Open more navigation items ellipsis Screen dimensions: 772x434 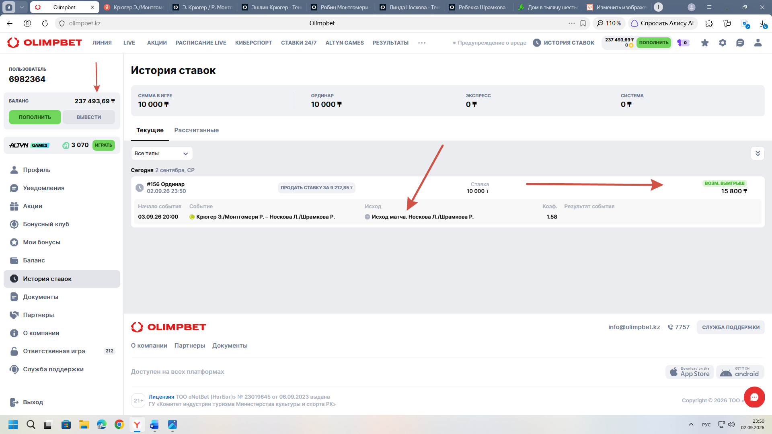click(x=422, y=43)
